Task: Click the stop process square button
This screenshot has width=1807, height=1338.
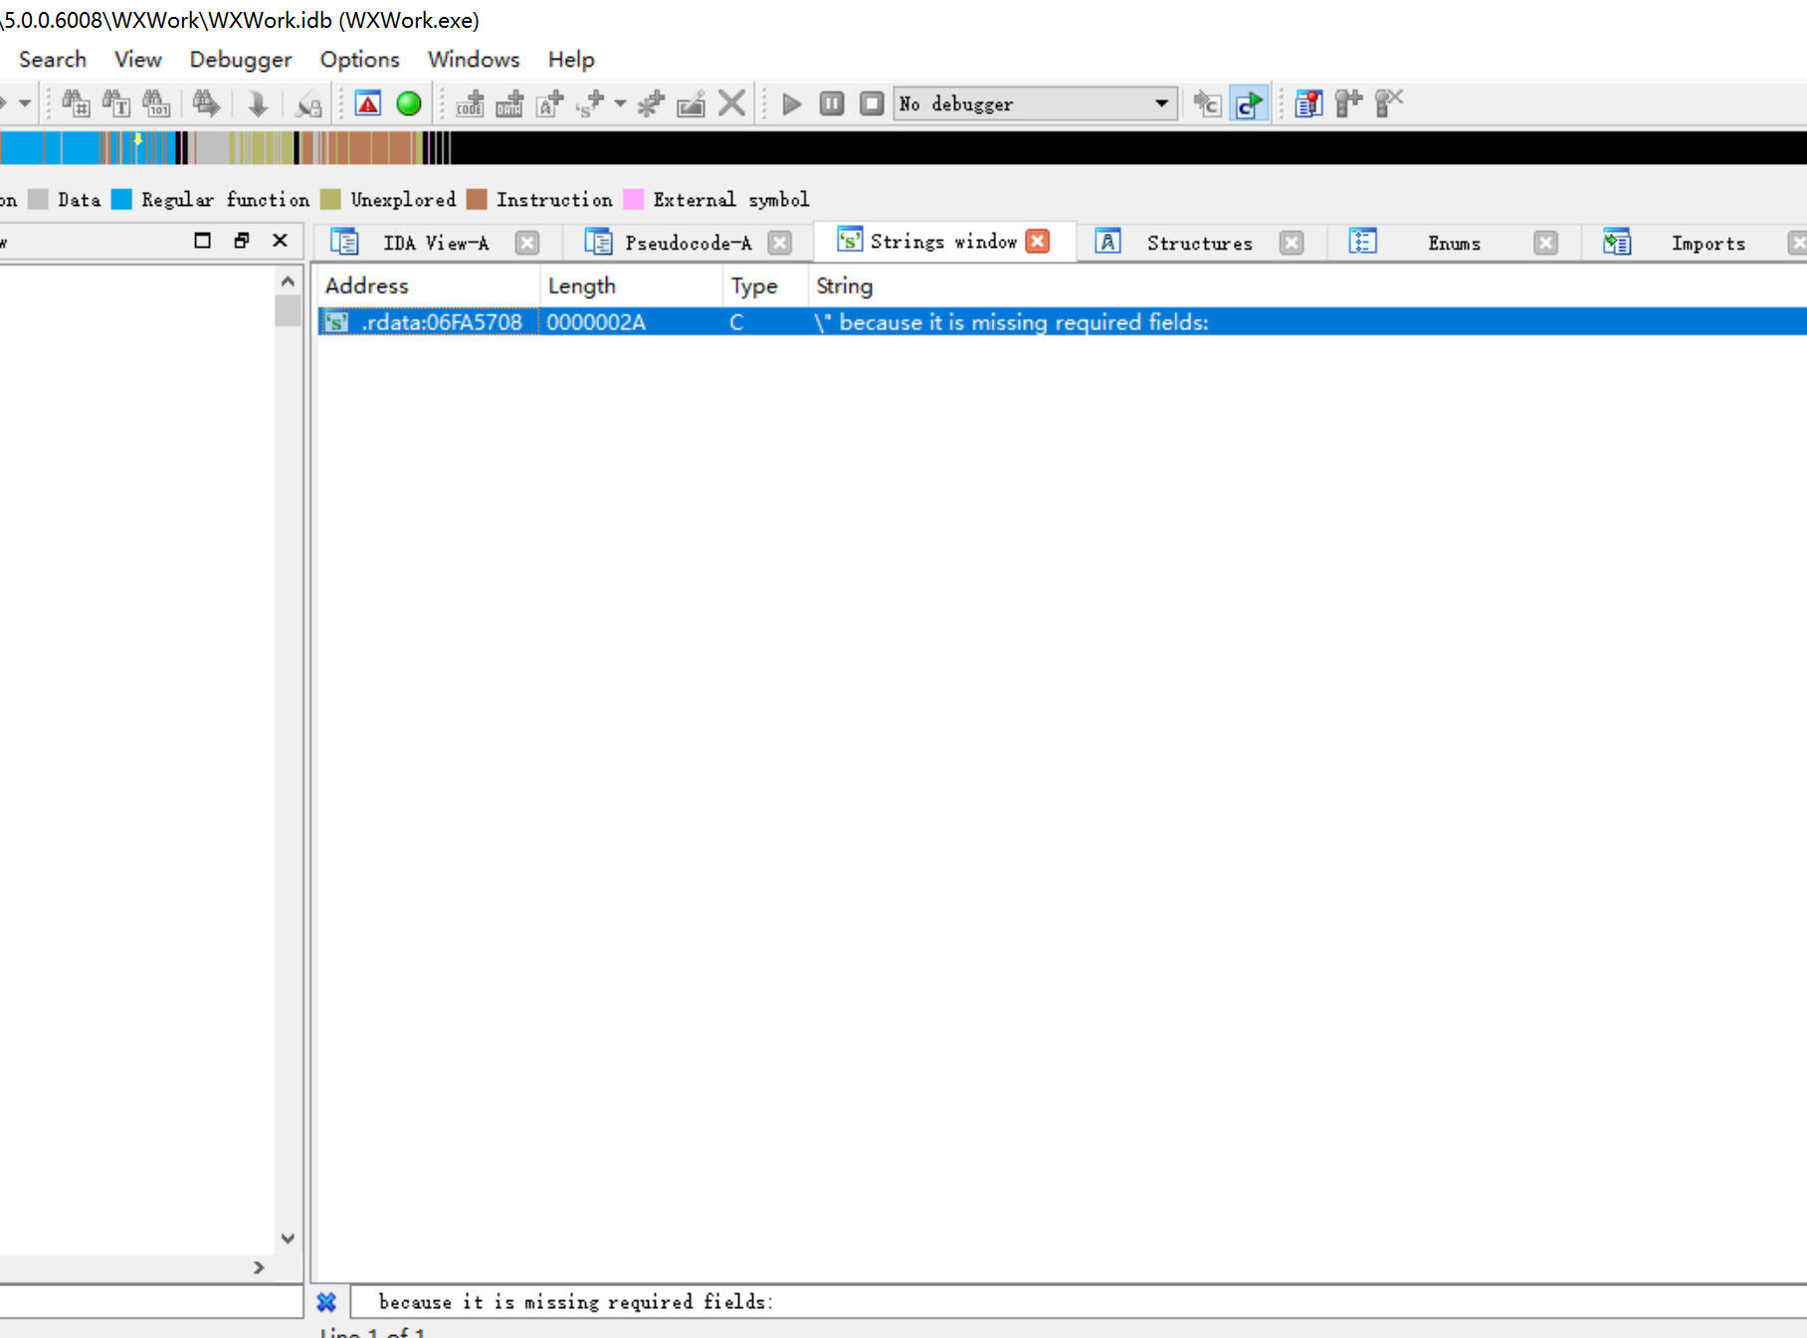Action: point(872,103)
